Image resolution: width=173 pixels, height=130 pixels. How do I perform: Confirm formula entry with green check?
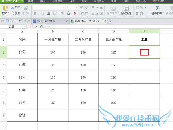(x=36, y=27)
